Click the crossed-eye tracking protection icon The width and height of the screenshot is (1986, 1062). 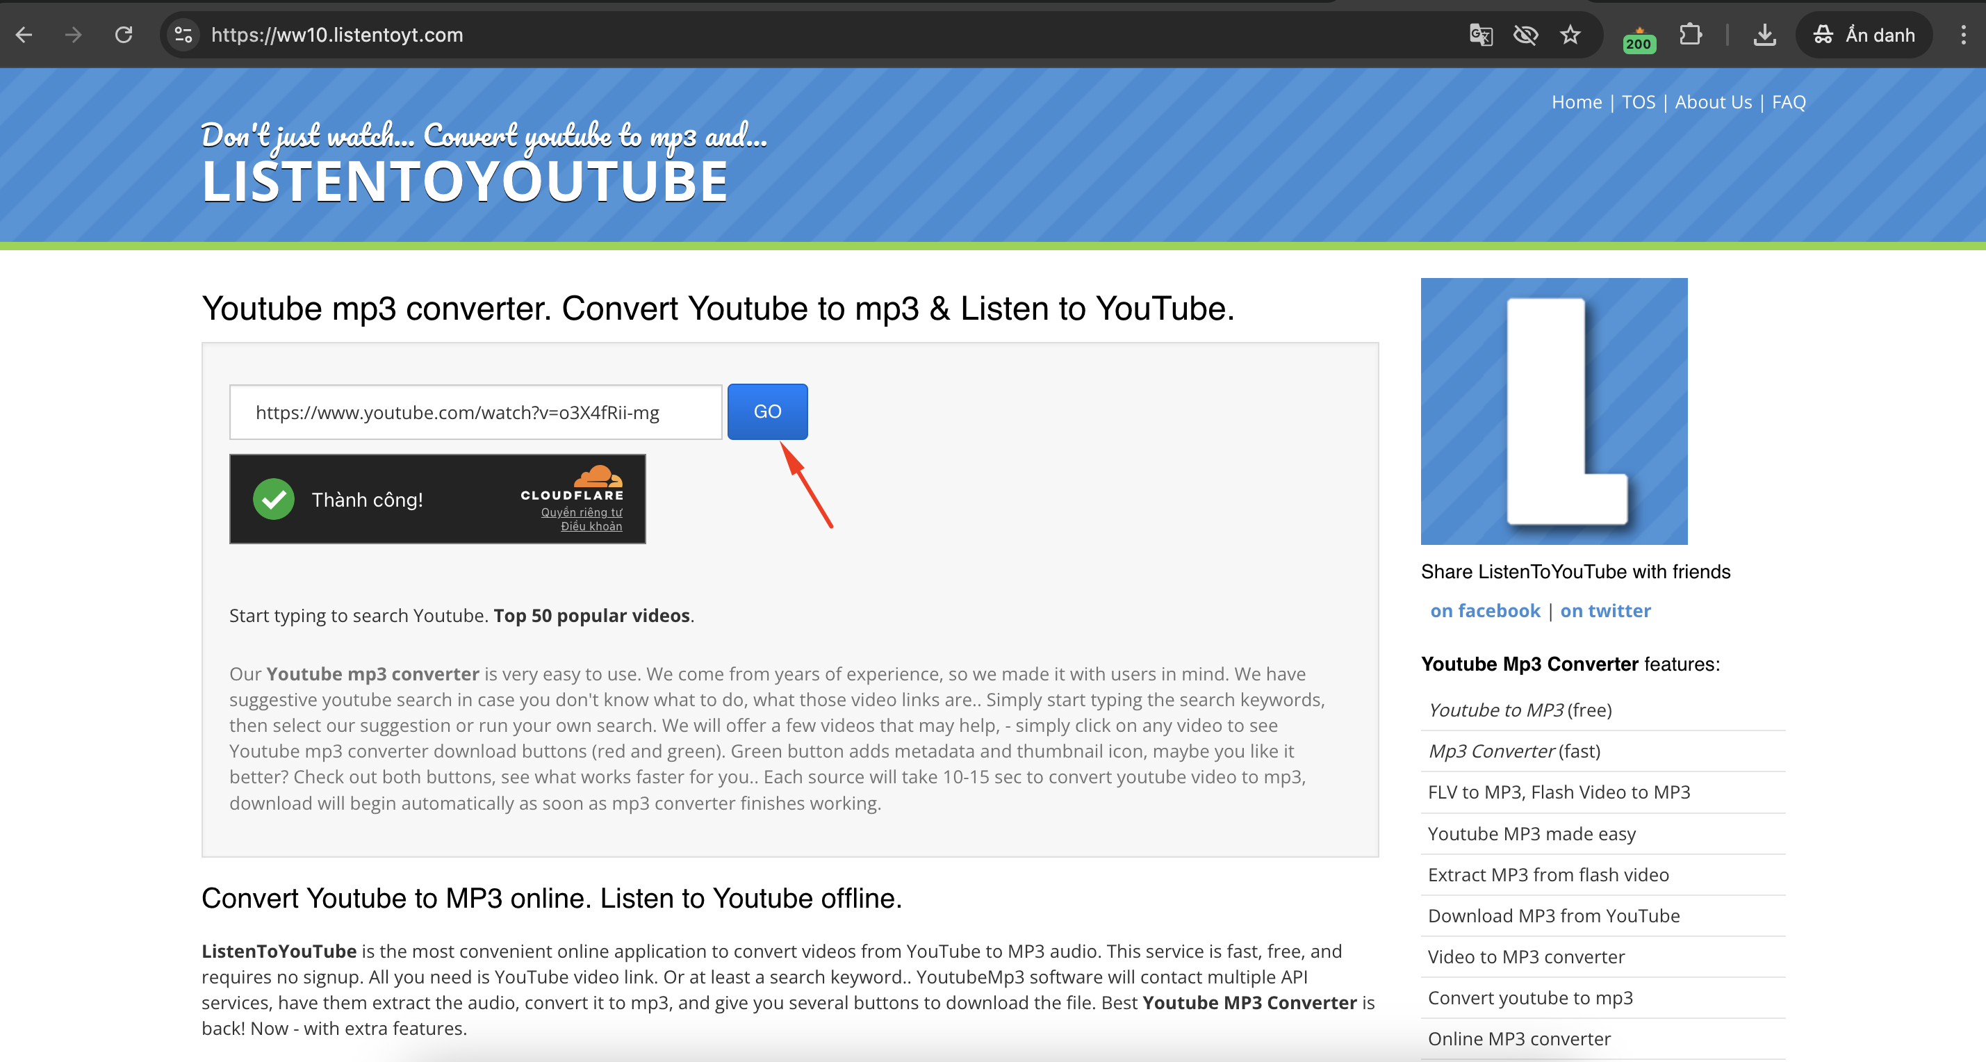point(1525,35)
